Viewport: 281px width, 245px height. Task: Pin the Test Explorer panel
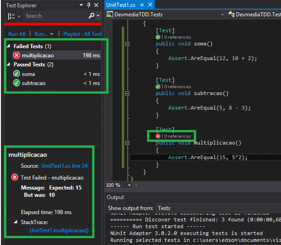click(89, 5)
